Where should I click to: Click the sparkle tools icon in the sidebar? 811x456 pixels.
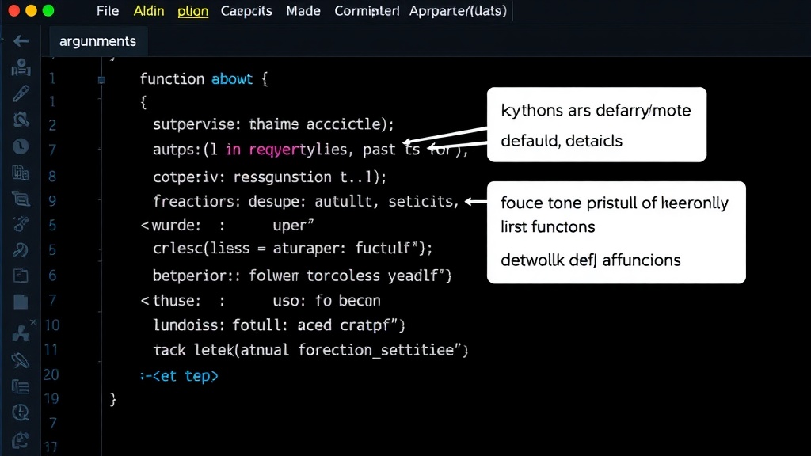[x=21, y=224]
